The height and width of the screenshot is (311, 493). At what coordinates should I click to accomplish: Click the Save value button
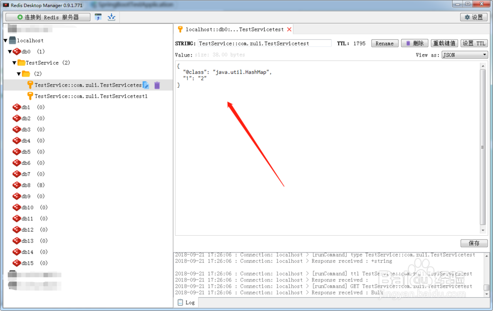474,243
